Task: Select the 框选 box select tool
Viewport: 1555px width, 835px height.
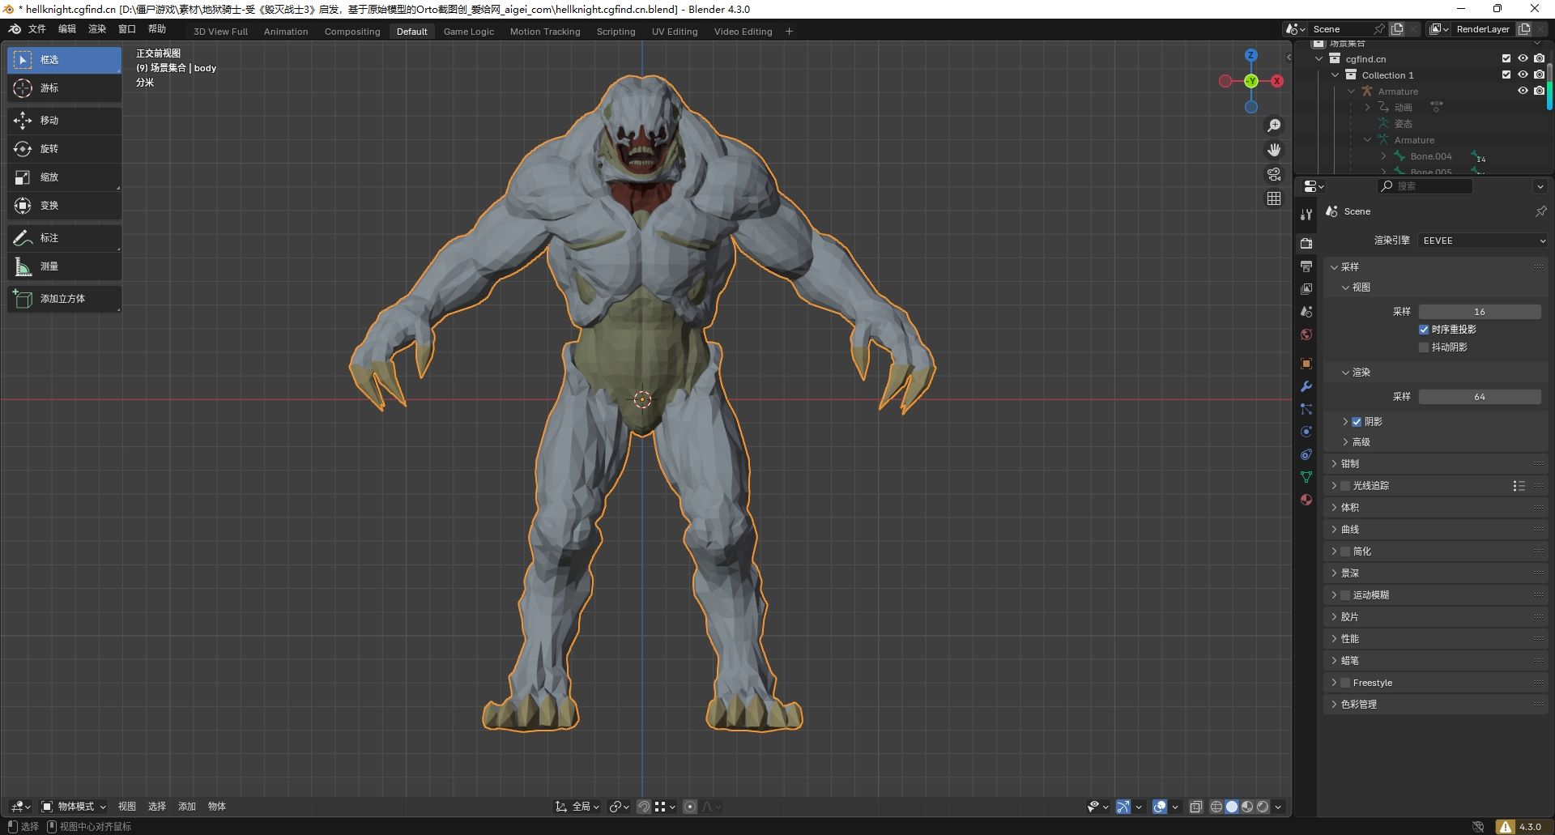Action: 65,60
